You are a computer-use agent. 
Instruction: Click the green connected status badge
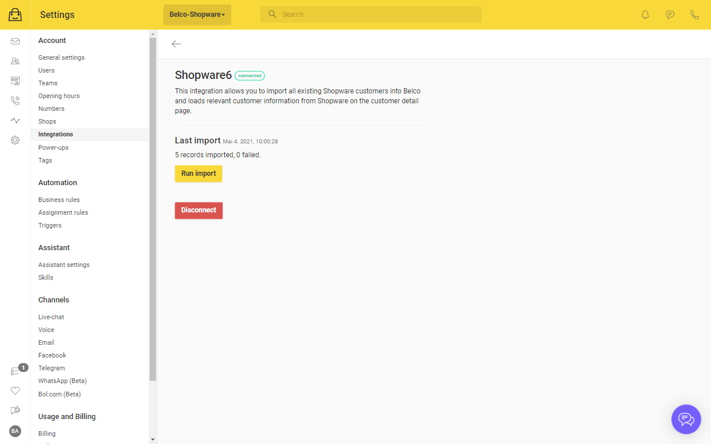(x=250, y=75)
